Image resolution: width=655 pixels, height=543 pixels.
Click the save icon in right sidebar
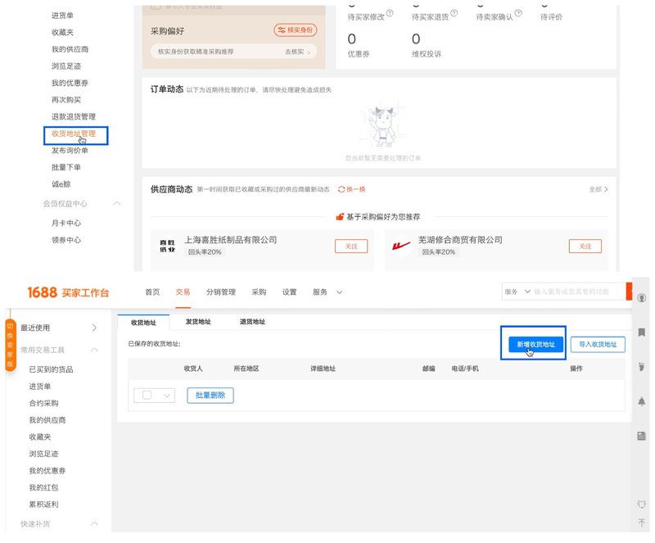(642, 437)
